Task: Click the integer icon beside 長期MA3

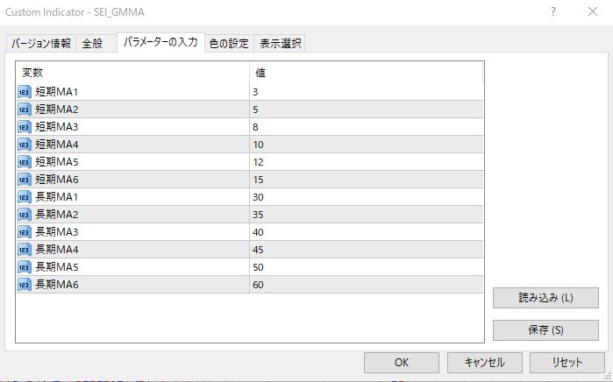Action: point(25,232)
